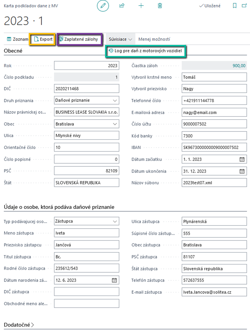The width and height of the screenshot is (250, 332).
Task: Expand the Druh priznania dropdown
Action: pos(115,101)
